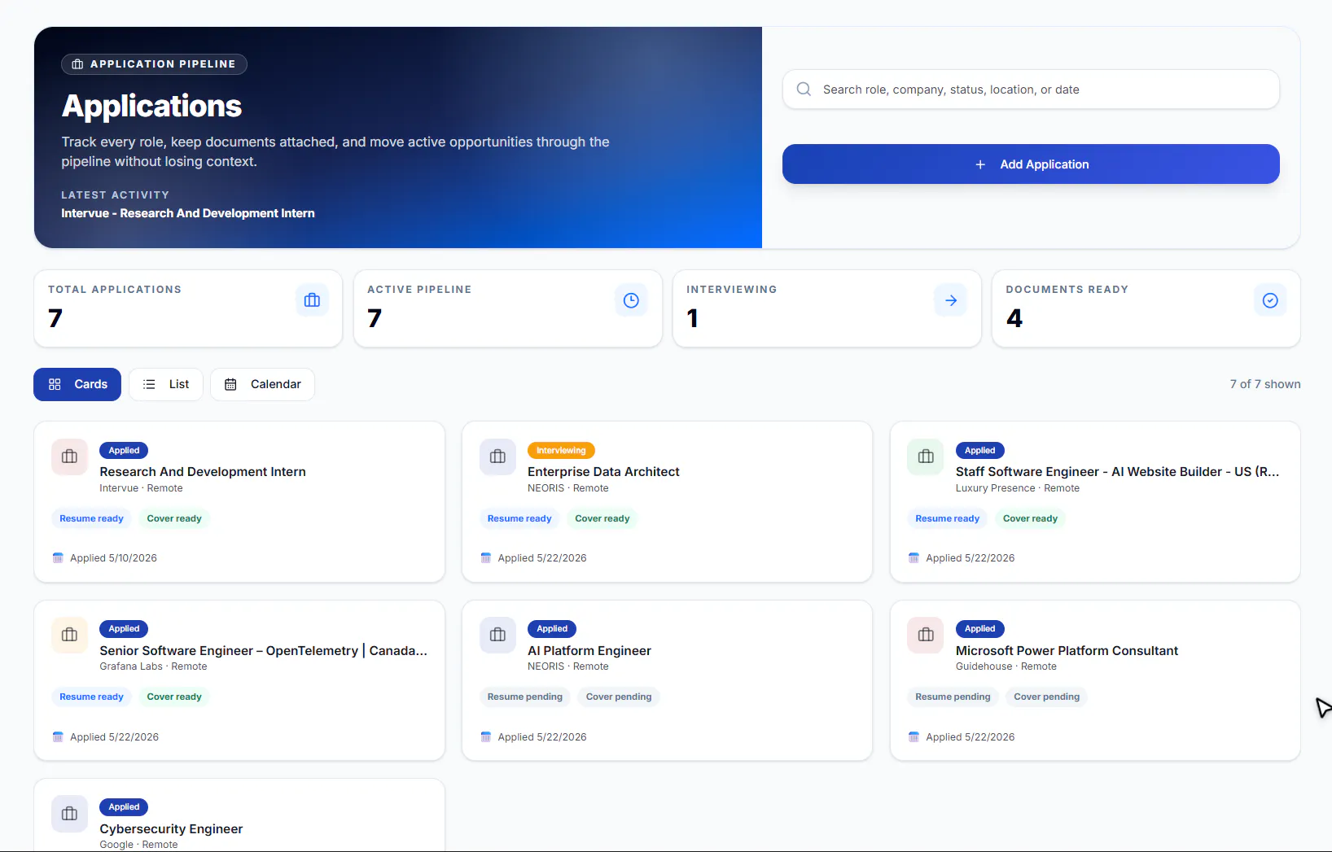Click Cover ready tag on Staff Software Engineer card
The width and height of the screenshot is (1332, 852).
coord(1031,518)
